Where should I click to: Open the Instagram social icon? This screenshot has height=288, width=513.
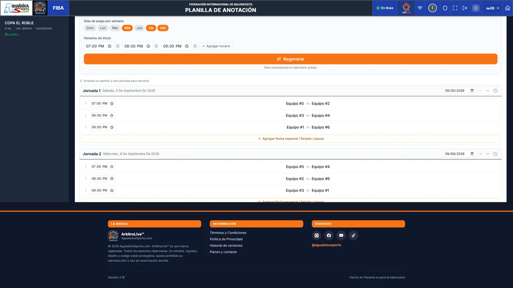[317, 236]
